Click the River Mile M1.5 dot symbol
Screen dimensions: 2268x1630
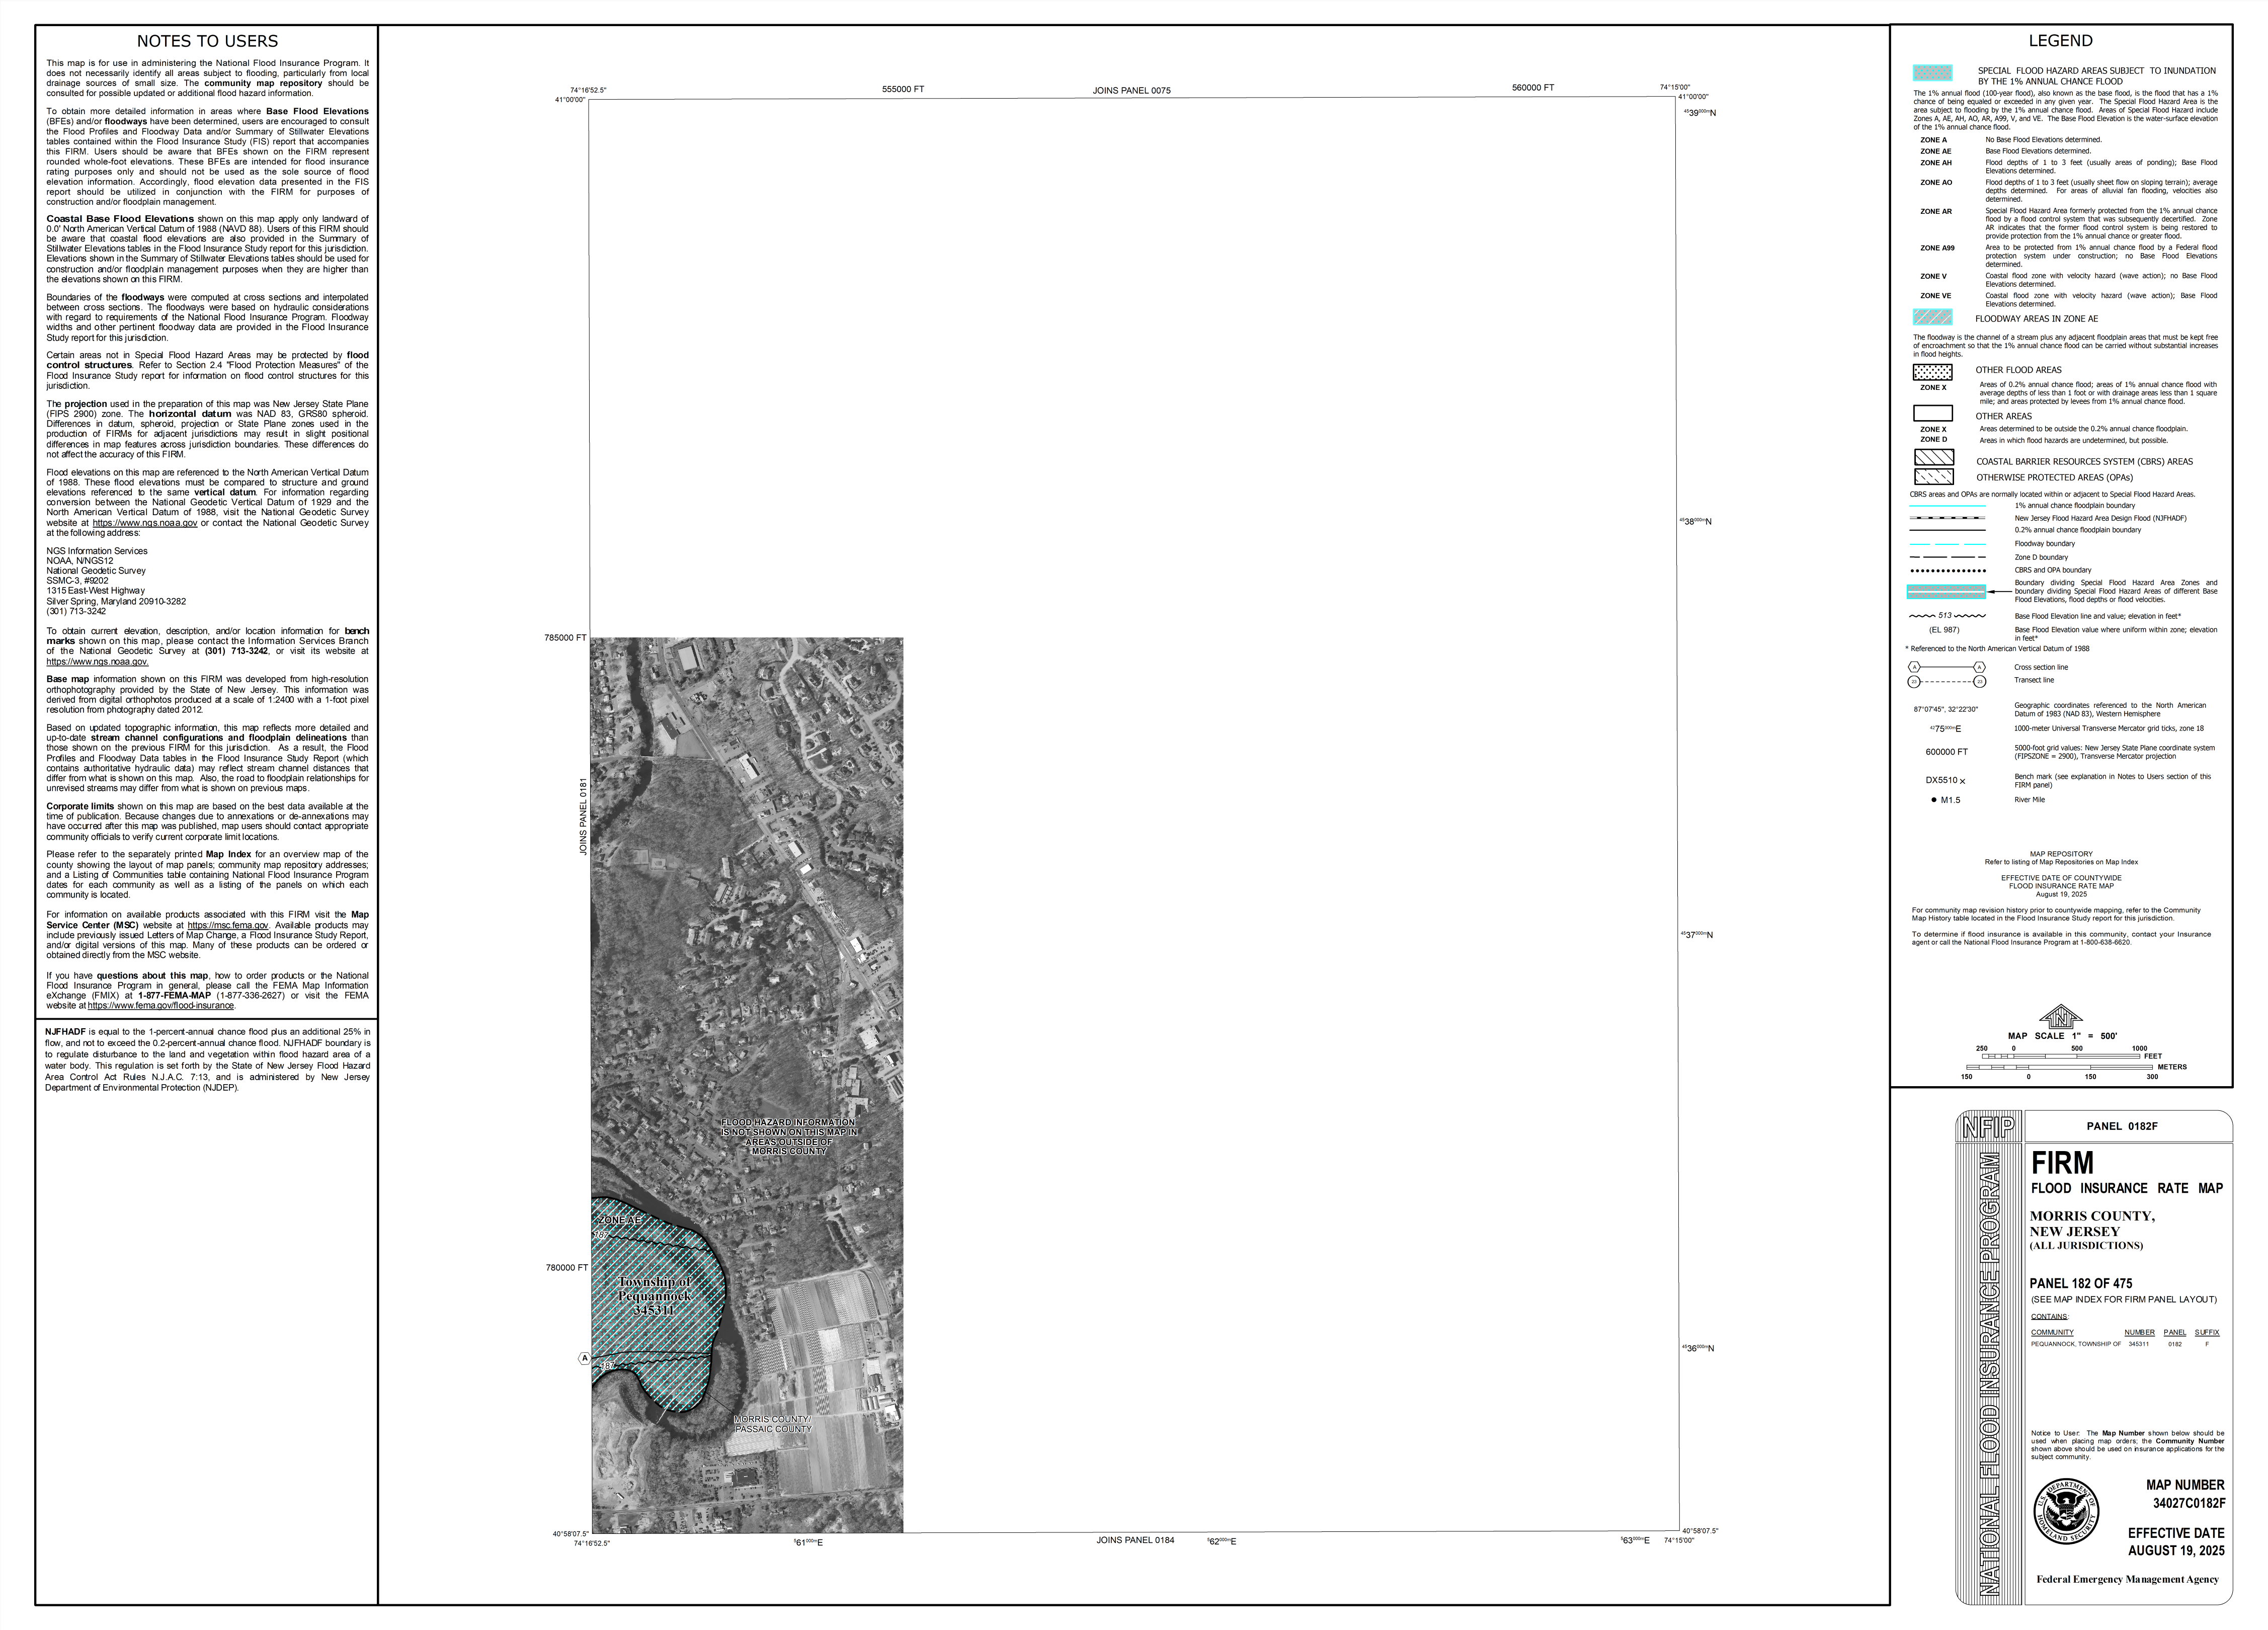pyautogui.click(x=1933, y=800)
